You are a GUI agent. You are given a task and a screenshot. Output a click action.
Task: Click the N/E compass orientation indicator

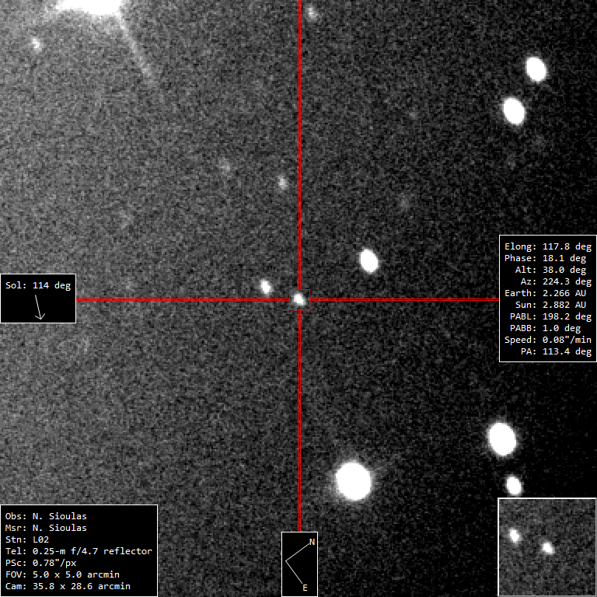tap(299, 564)
